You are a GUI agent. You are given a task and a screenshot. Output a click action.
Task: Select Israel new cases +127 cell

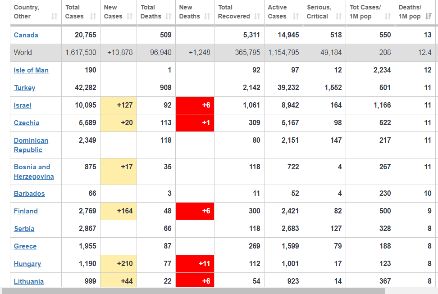click(x=119, y=105)
